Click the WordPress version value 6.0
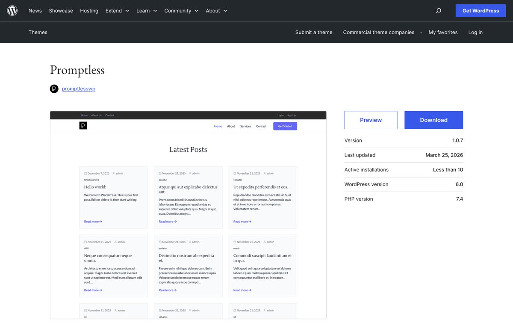513x335 pixels. (x=459, y=184)
